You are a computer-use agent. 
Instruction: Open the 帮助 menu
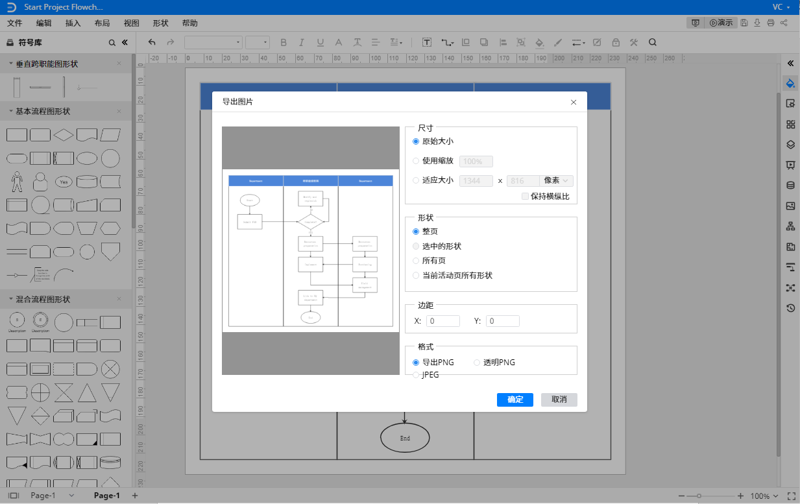(x=190, y=23)
